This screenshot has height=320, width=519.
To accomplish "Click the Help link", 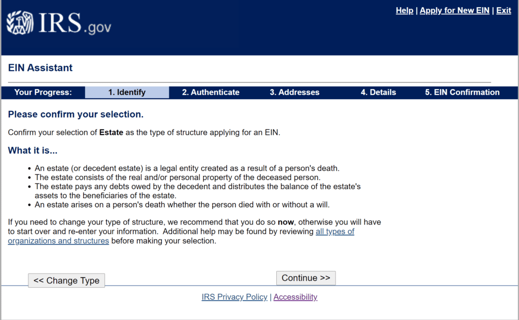I will (x=404, y=10).
